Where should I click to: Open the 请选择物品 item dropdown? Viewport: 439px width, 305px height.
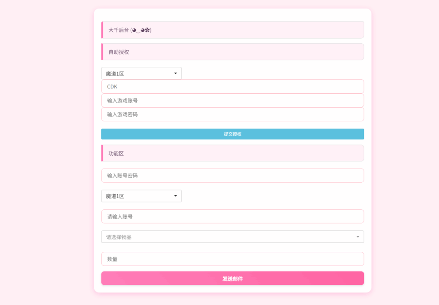232,236
